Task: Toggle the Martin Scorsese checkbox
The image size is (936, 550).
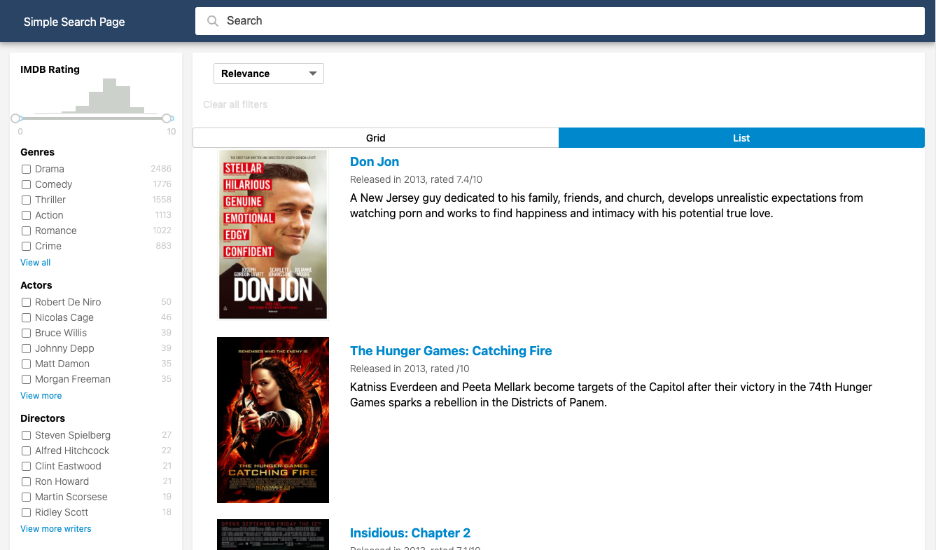Action: (x=26, y=497)
